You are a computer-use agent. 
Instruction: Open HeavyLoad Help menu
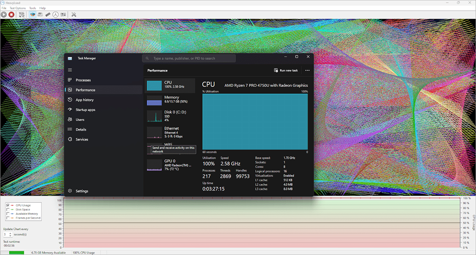coord(42,8)
